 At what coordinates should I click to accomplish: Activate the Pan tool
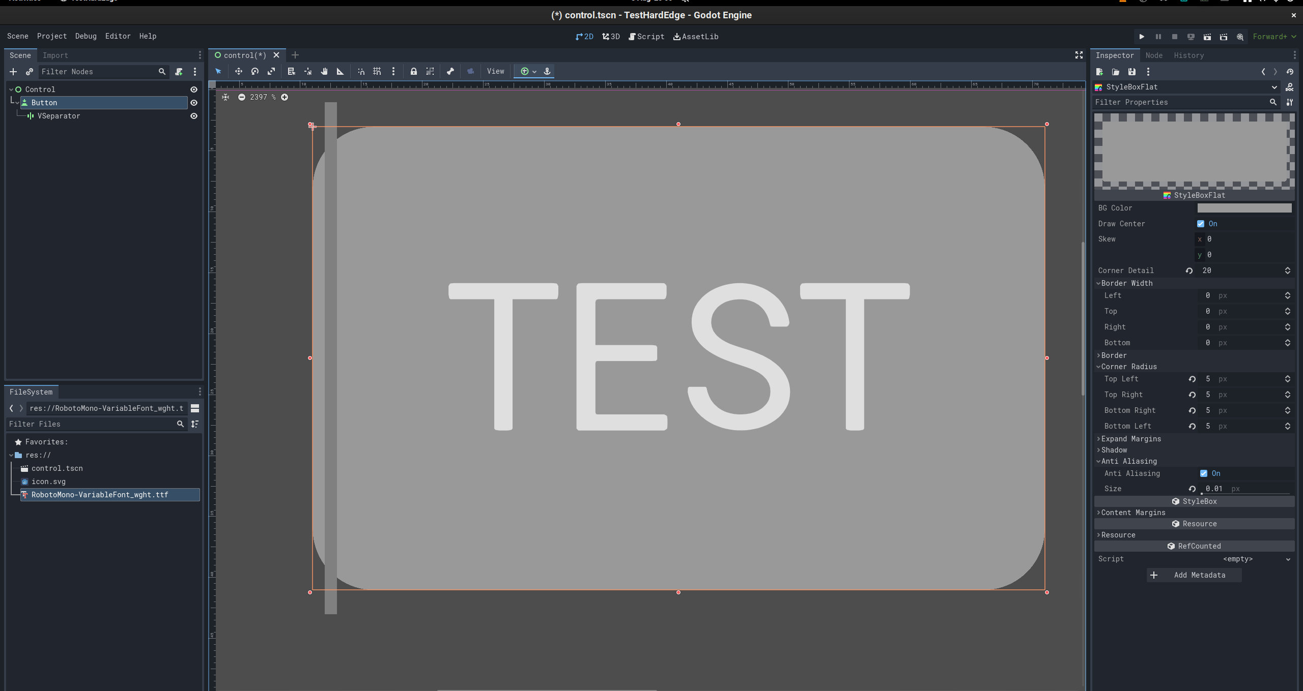coord(324,71)
